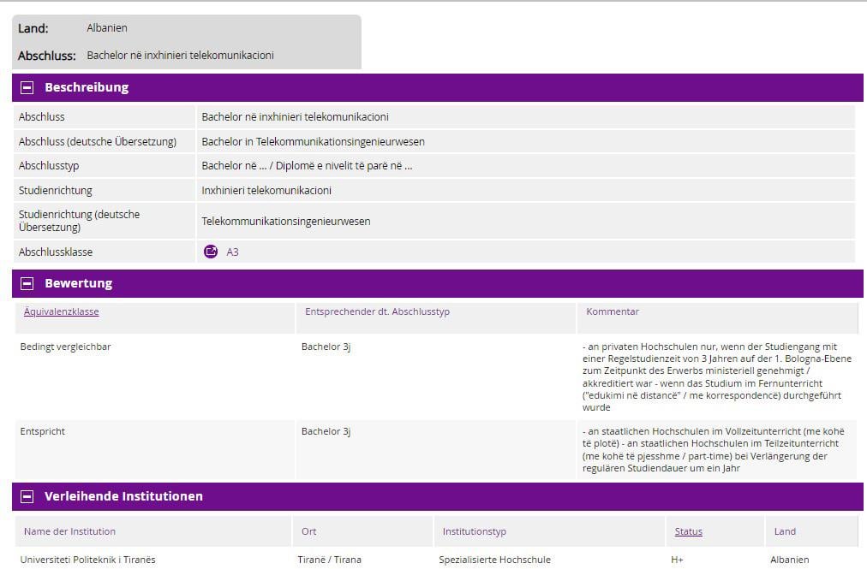
Task: Select the 'H+' status value
Action: coord(678,560)
